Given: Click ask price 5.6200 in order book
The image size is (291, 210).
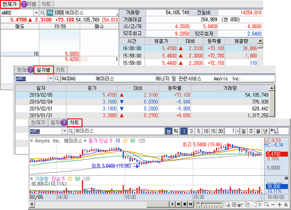Looking at the screenshot, I should point(72,59).
